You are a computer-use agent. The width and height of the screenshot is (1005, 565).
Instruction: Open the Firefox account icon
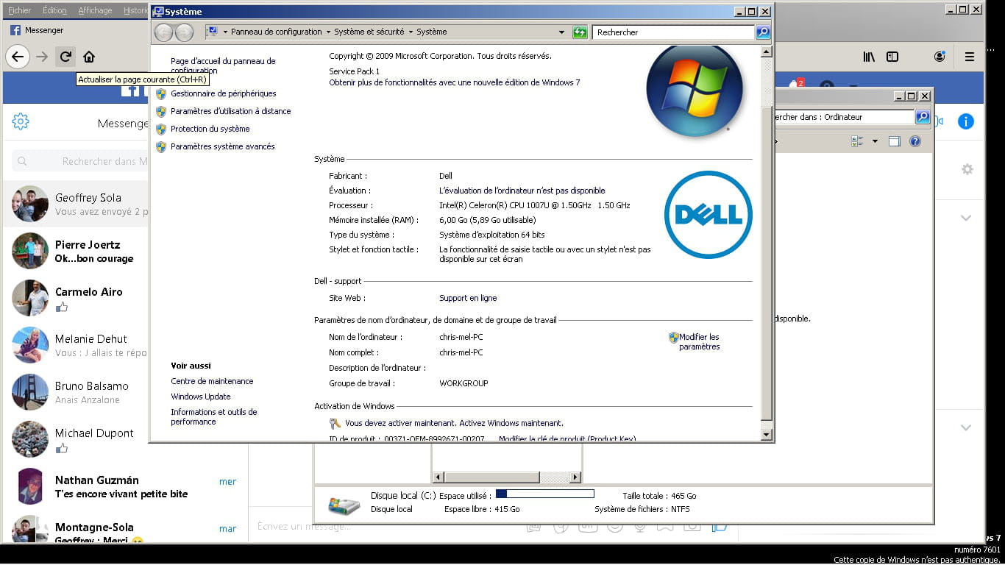[x=940, y=57]
